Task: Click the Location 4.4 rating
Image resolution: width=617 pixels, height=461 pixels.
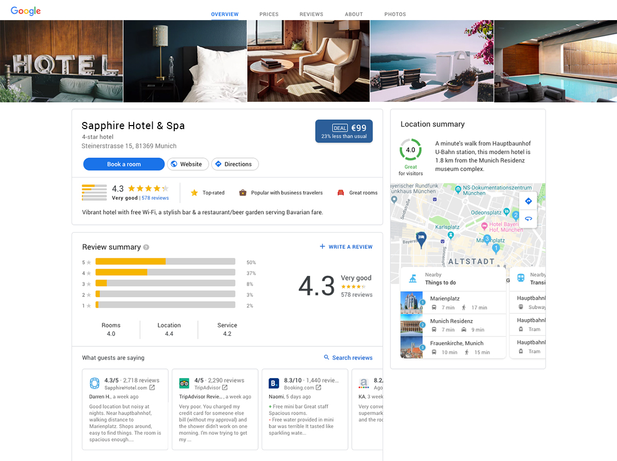Action: click(x=169, y=330)
